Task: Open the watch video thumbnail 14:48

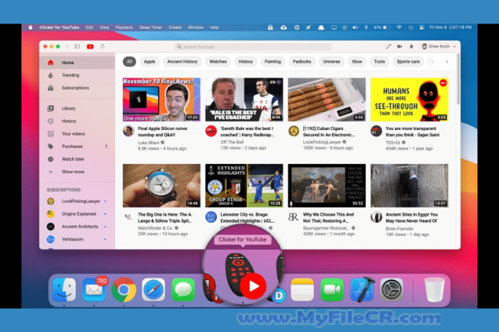Action: [161, 185]
